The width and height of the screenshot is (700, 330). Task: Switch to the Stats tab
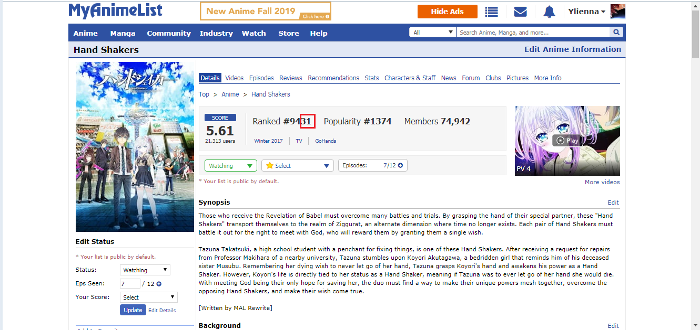pos(372,78)
